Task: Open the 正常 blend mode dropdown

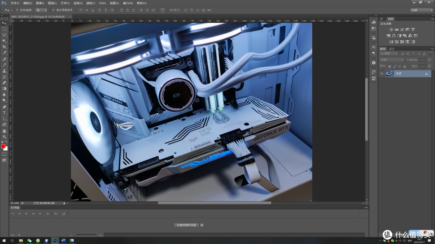Action: coord(391,60)
